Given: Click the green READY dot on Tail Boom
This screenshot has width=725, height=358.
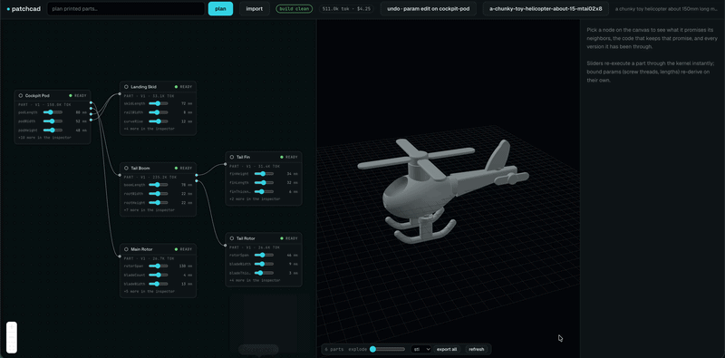Looking at the screenshot, I should 176,168.
